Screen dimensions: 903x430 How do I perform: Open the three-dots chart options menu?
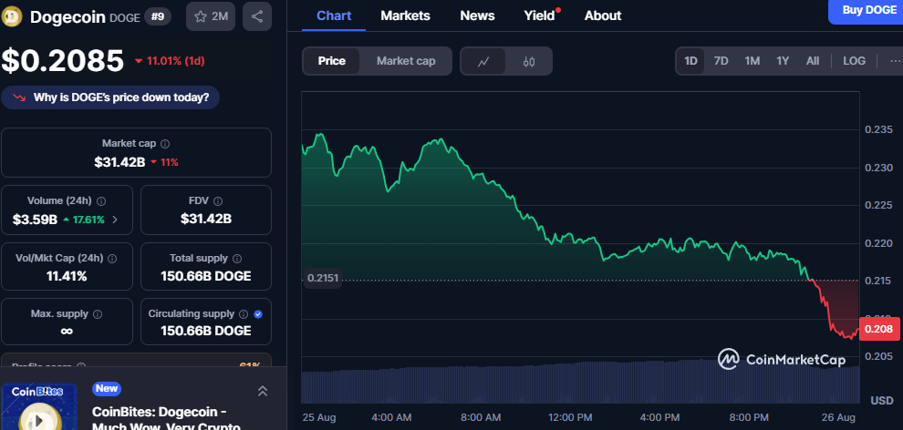coord(895,61)
